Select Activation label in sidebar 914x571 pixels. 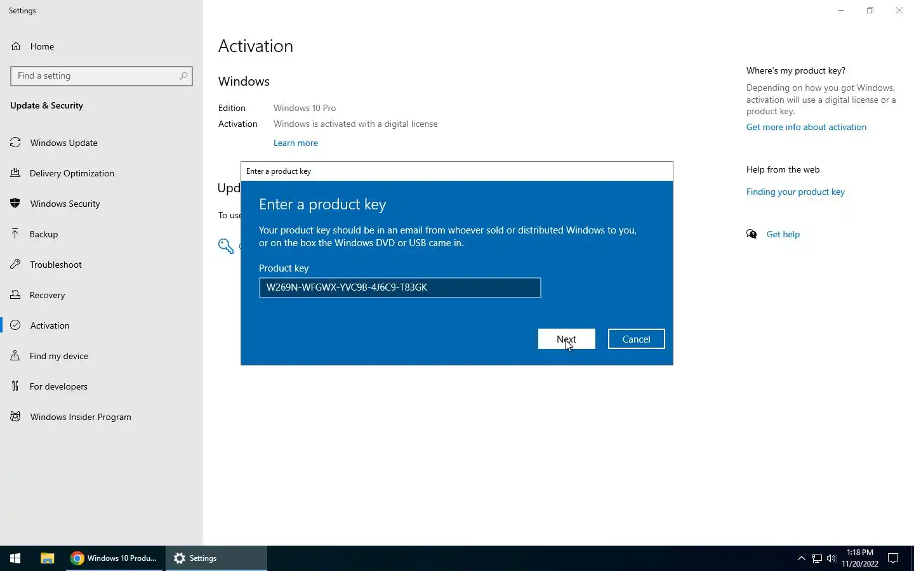50,325
